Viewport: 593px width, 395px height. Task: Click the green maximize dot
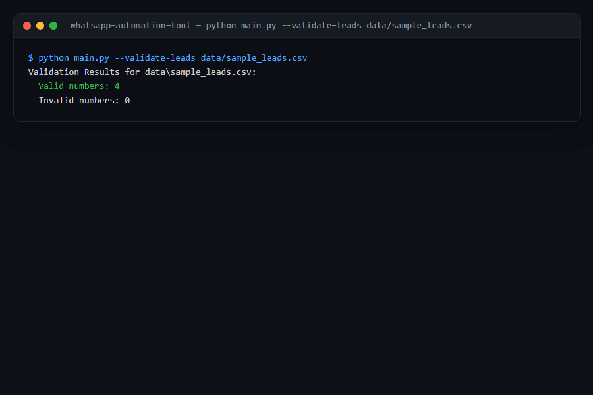pos(53,26)
